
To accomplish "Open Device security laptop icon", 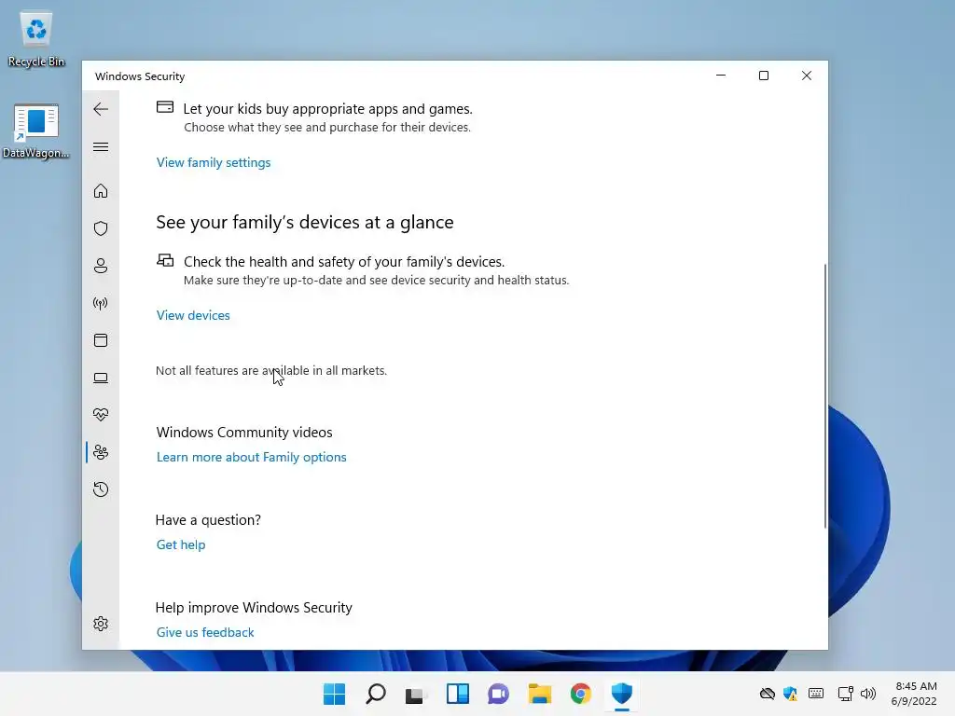I will [x=101, y=378].
